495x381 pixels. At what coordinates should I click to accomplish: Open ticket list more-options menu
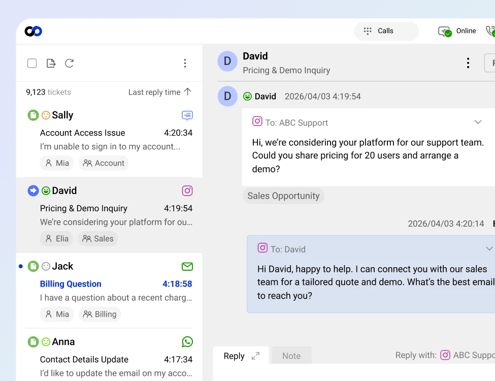pyautogui.click(x=185, y=63)
